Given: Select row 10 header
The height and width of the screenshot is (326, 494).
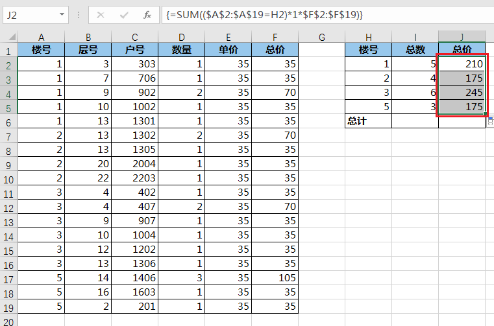Looking at the screenshot, I should 8,180.
